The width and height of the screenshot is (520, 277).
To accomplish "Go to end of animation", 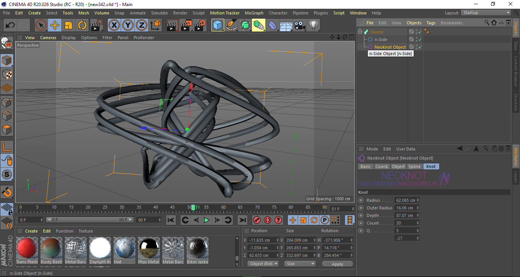I will tap(242, 220).
